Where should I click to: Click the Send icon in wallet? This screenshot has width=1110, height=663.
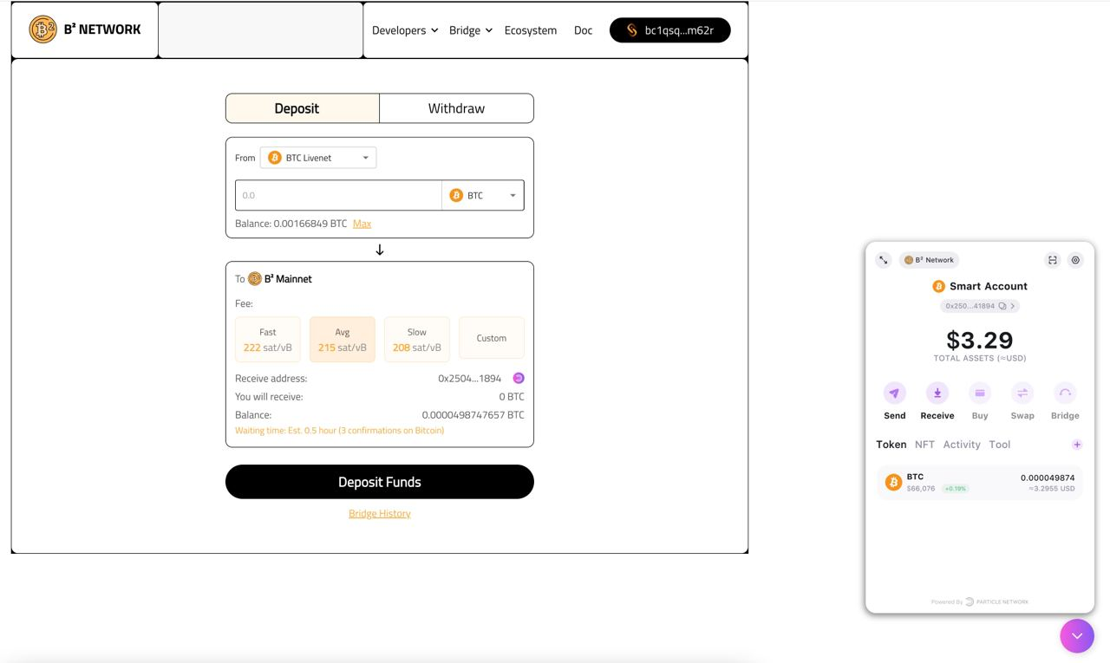click(x=894, y=393)
